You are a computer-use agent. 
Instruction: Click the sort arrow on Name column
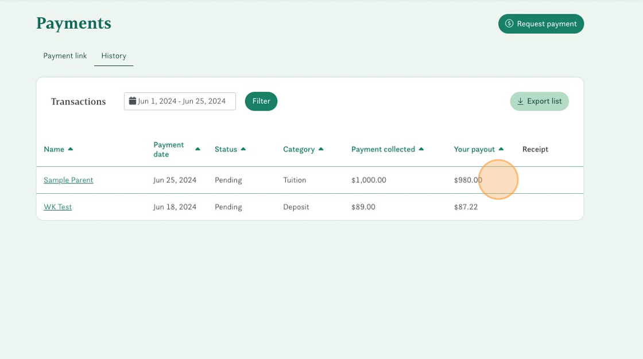[71, 149]
